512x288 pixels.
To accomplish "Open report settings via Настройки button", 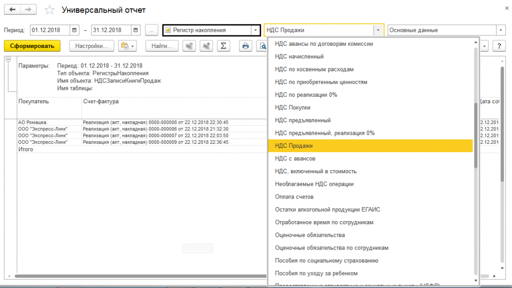I will (91, 46).
